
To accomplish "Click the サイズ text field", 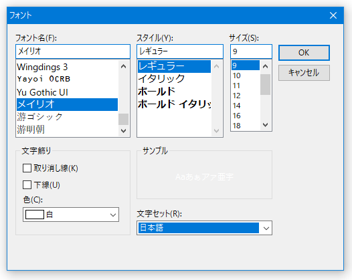I will (251, 51).
